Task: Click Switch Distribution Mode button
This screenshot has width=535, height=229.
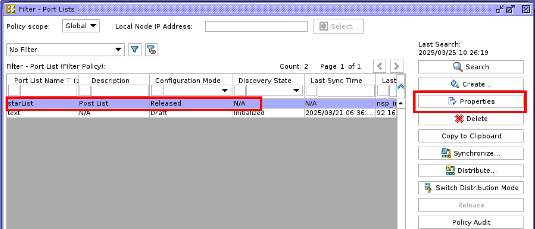Action: [471, 188]
